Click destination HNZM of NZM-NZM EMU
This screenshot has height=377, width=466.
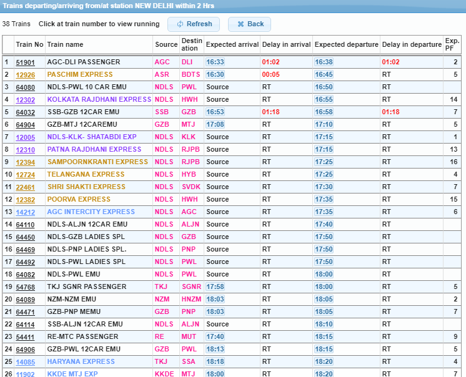(x=191, y=299)
